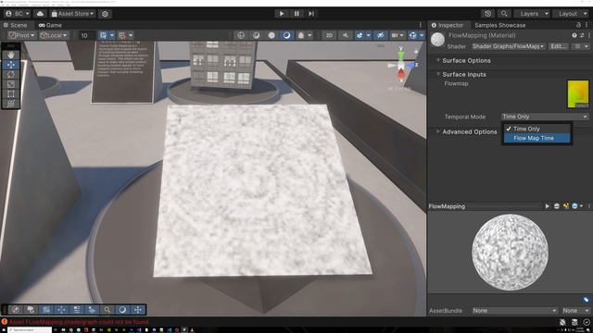Click the background tasks checkmark icon
The width and height of the screenshot is (593, 333).
click(x=587, y=322)
